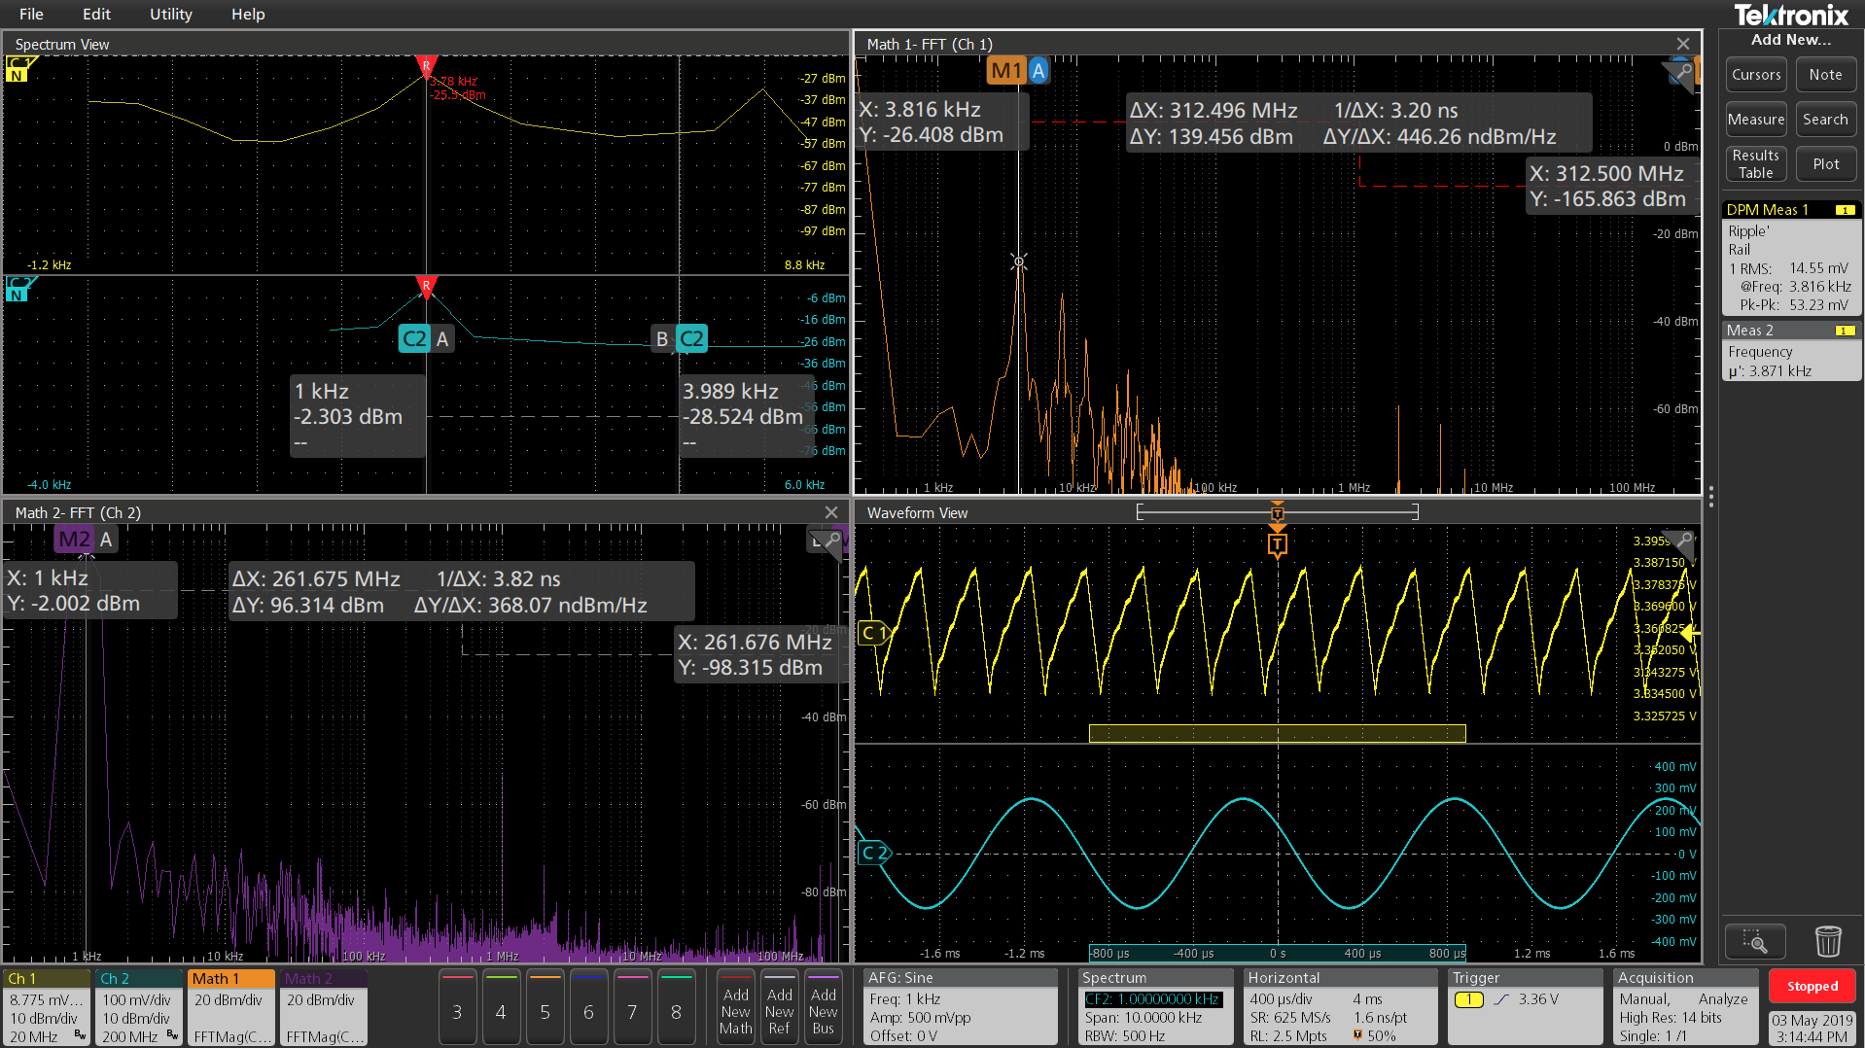This screenshot has width=1865, height=1048.
Task: Click the trash can delete icon
Action: point(1827,941)
